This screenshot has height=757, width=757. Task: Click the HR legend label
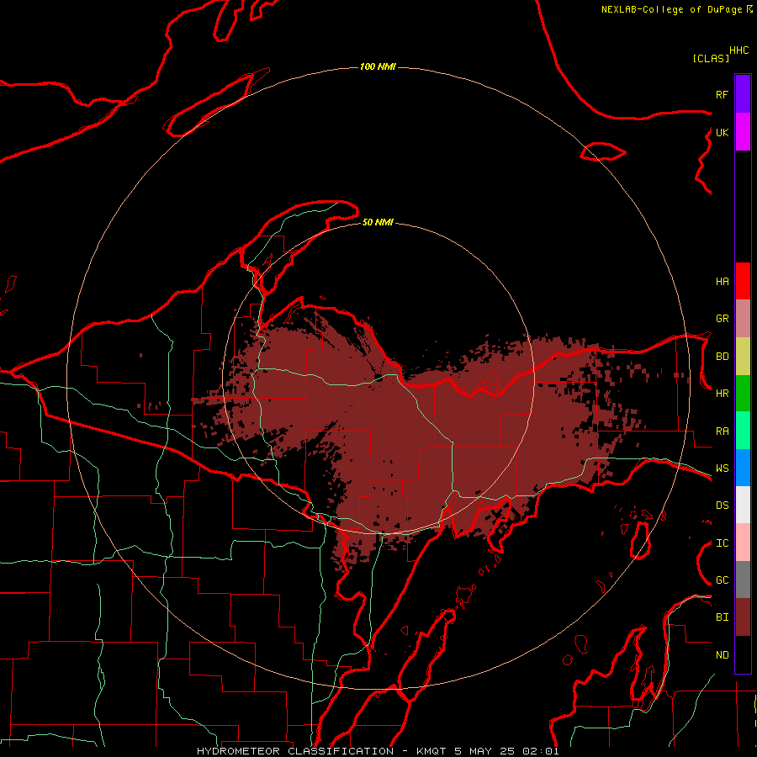[722, 394]
